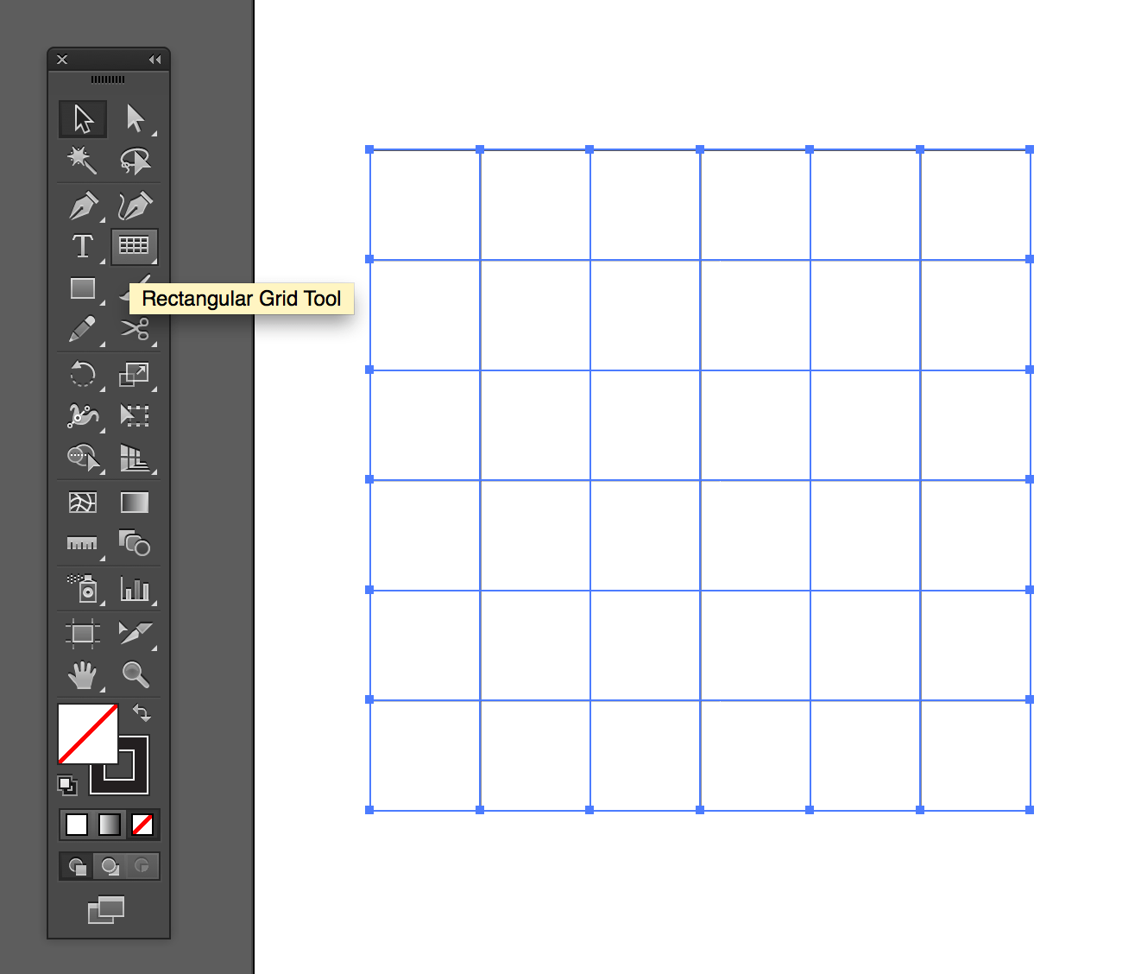Select the Rectangle shape tool
Screen dimensions: 1141x974
pyautogui.click(x=83, y=288)
